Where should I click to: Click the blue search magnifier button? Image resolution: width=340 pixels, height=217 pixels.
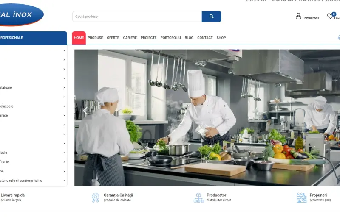click(211, 17)
